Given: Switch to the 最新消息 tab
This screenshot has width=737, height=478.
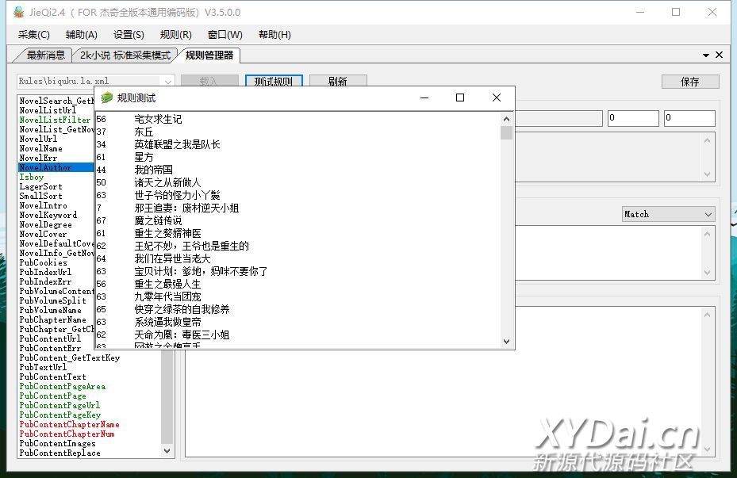Looking at the screenshot, I should tap(45, 55).
